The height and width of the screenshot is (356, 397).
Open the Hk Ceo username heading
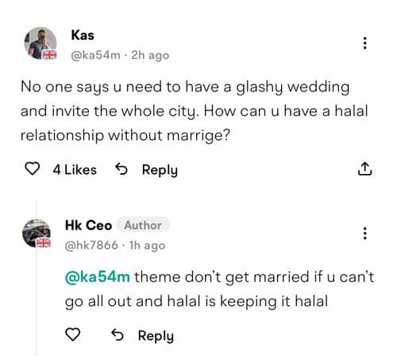88,226
